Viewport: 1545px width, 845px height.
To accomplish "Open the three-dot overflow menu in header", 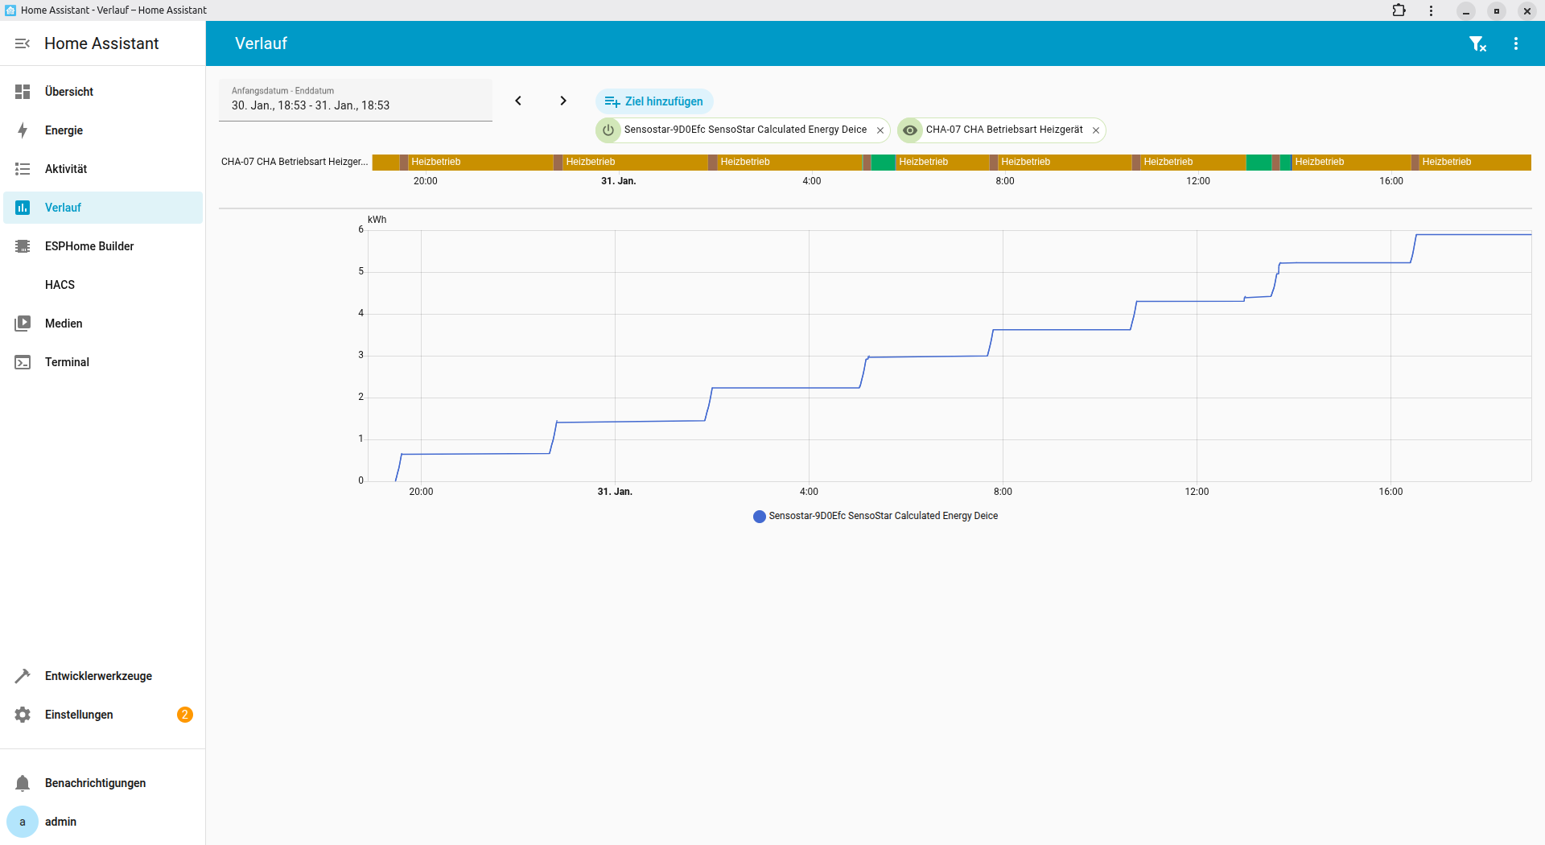I will pos(1516,44).
